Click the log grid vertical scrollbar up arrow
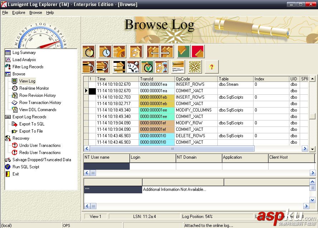This screenshot has width=318, height=228. point(313,79)
